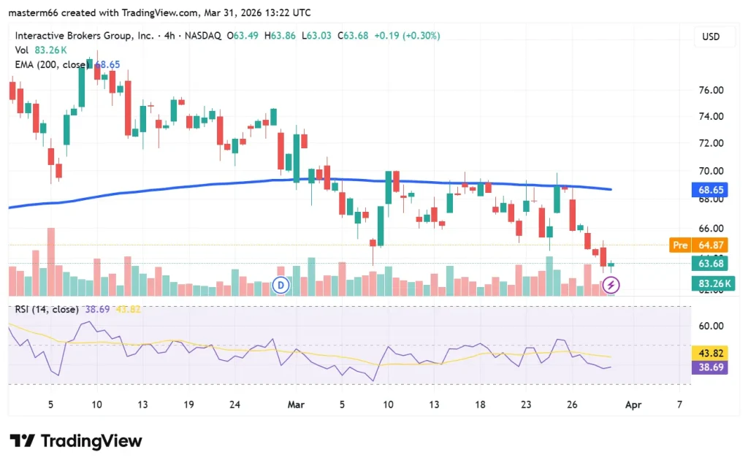748x466 pixels.
Task: Open the symbol picker via the ticker title
Action: [84, 35]
